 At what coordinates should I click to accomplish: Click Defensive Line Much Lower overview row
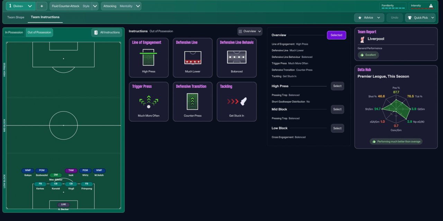click(x=288, y=51)
